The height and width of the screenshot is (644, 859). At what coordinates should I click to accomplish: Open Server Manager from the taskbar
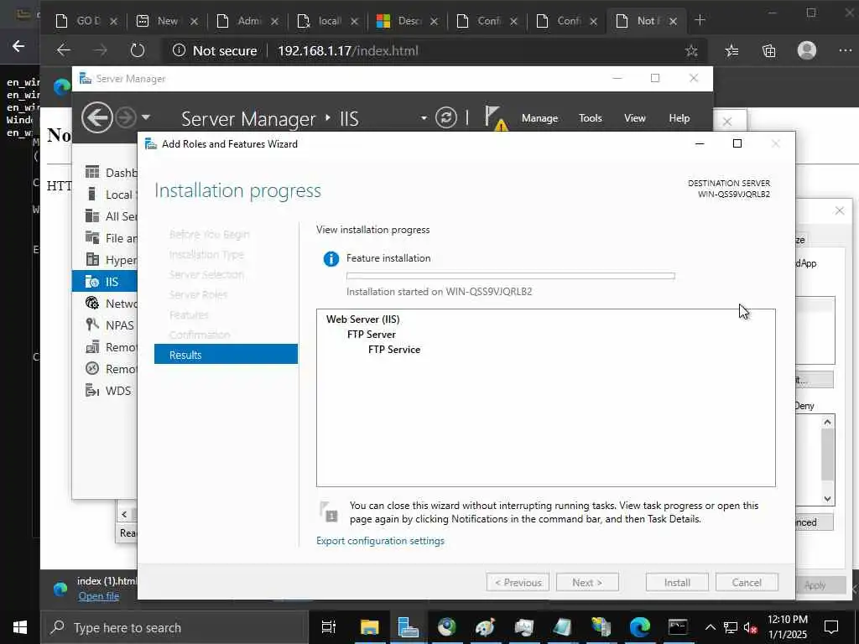[x=408, y=627]
